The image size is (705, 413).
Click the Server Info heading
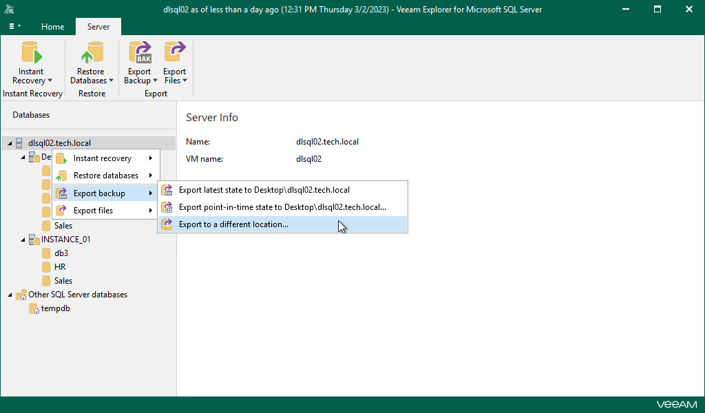point(212,117)
